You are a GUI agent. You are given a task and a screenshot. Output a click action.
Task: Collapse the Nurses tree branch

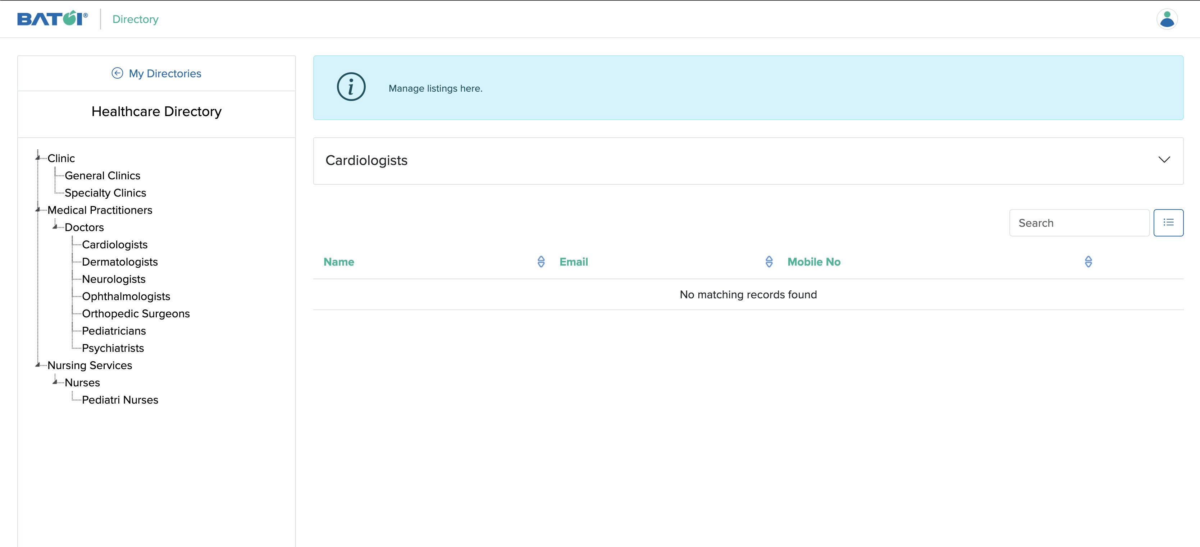pyautogui.click(x=55, y=382)
